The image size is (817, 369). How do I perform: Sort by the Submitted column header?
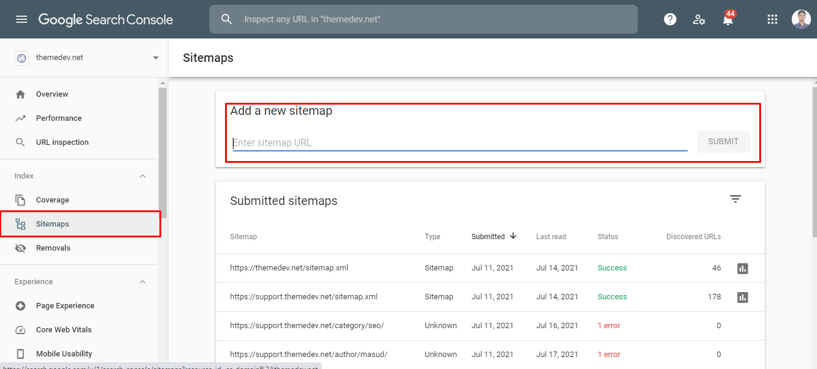coord(488,237)
